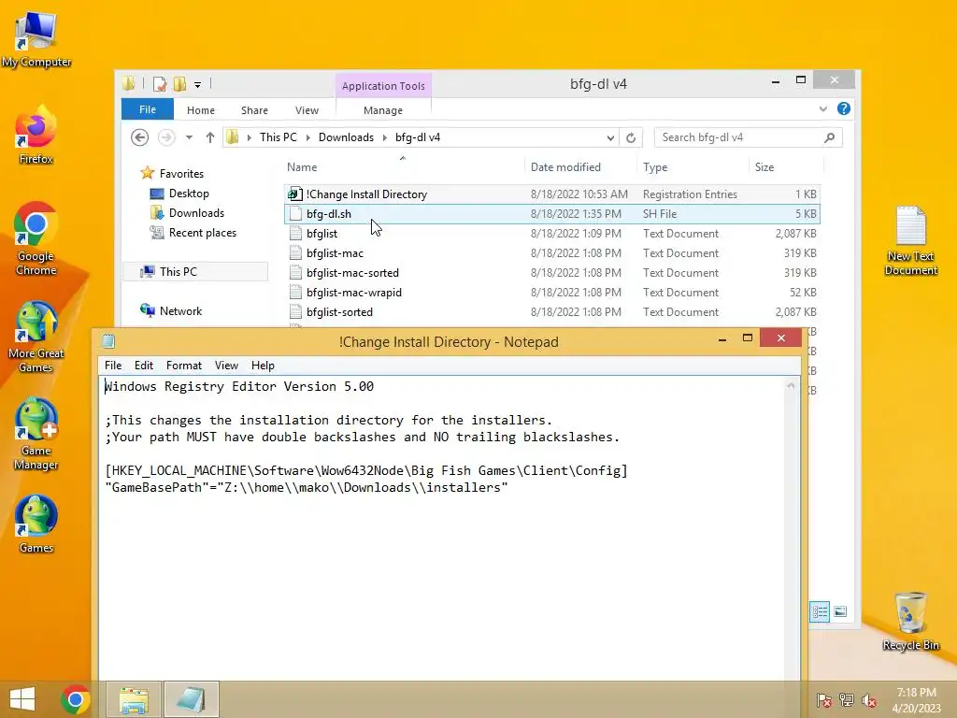Sort files by Size column
The height and width of the screenshot is (718, 957).
click(764, 167)
